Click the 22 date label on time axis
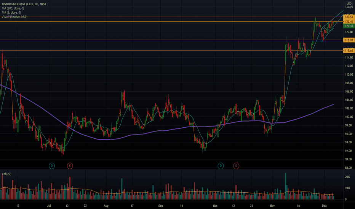Viewport: 355px width, 209px height. (85, 206)
